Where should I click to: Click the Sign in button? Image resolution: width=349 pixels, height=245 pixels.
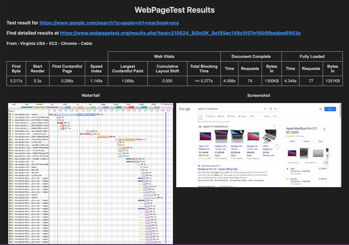coord(330,108)
